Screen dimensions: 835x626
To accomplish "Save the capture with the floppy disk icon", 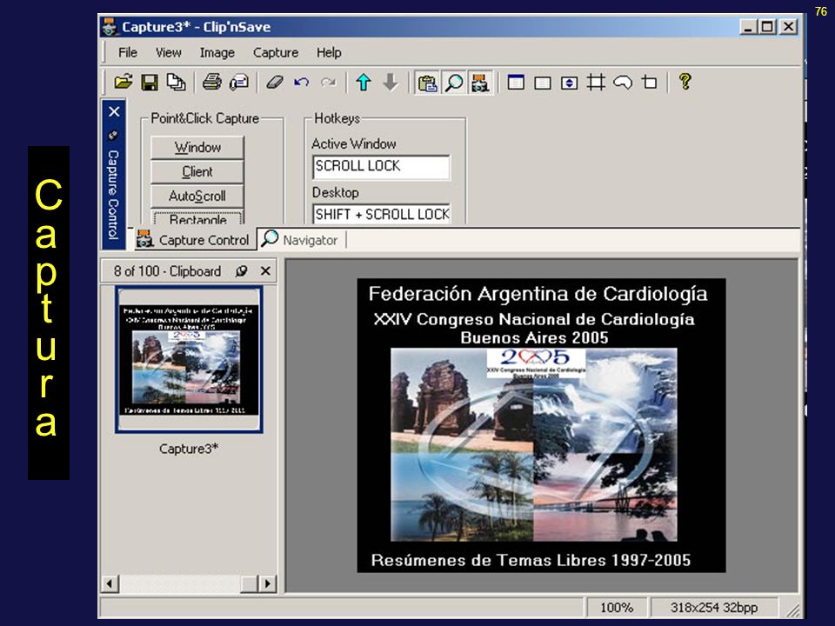I will tap(150, 82).
